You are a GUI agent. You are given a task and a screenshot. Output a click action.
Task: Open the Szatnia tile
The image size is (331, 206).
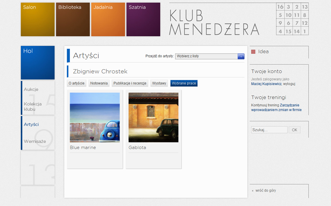(143, 19)
